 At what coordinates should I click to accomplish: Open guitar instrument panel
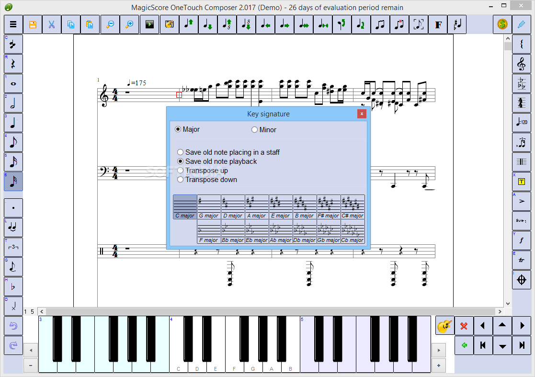point(444,326)
